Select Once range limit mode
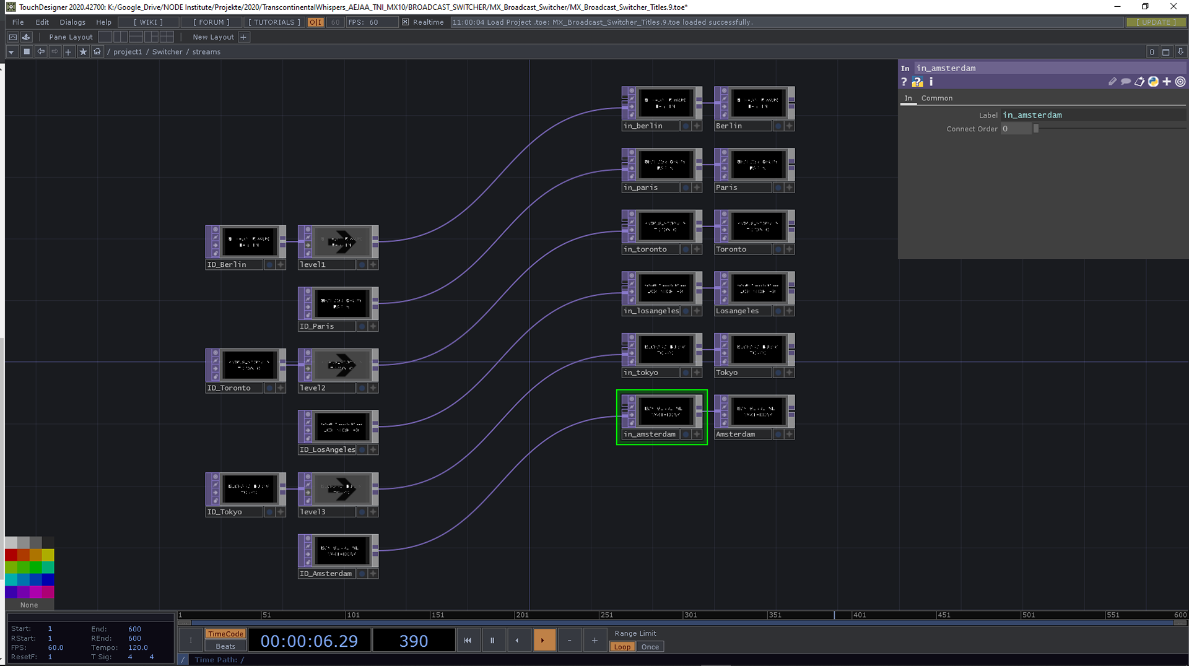1189x666 pixels. (x=650, y=647)
